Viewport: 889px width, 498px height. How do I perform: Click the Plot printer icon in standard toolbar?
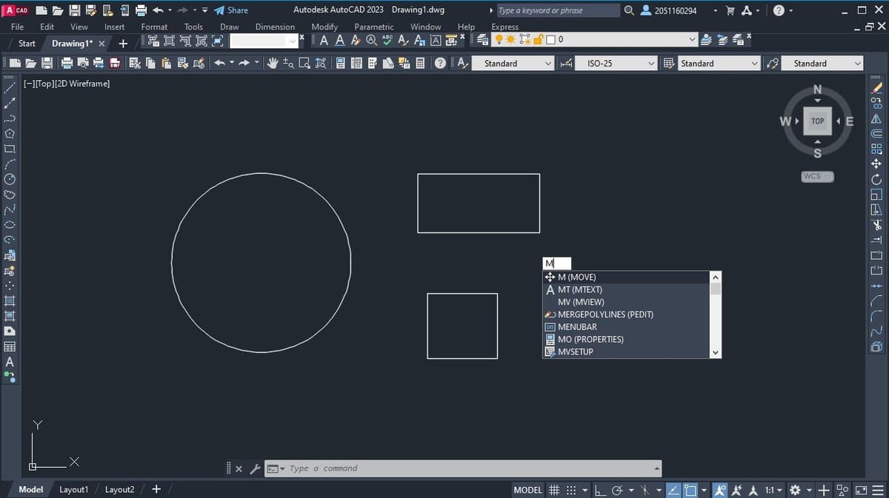tap(67, 64)
